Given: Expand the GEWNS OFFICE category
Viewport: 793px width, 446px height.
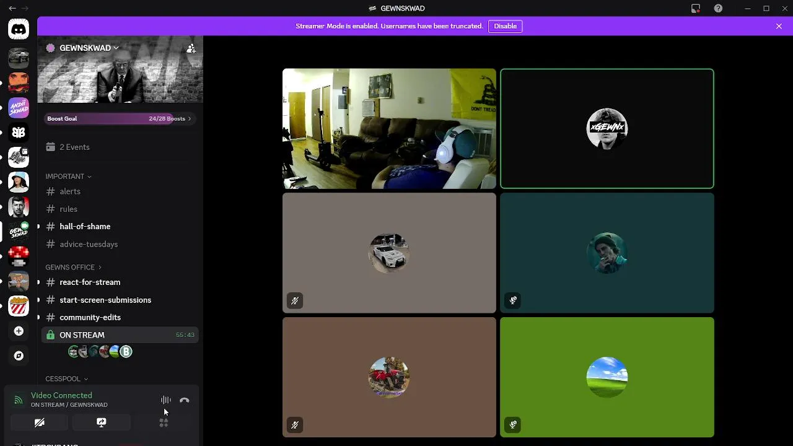Looking at the screenshot, I should (x=73, y=267).
